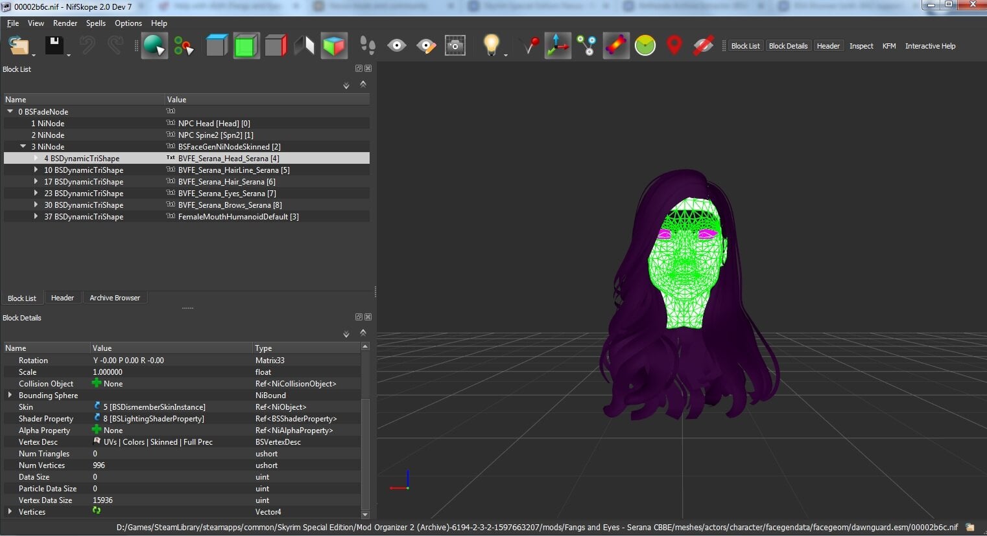Image resolution: width=987 pixels, height=536 pixels.
Task: Toggle the Header toolbar button
Action: pyautogui.click(x=828, y=46)
